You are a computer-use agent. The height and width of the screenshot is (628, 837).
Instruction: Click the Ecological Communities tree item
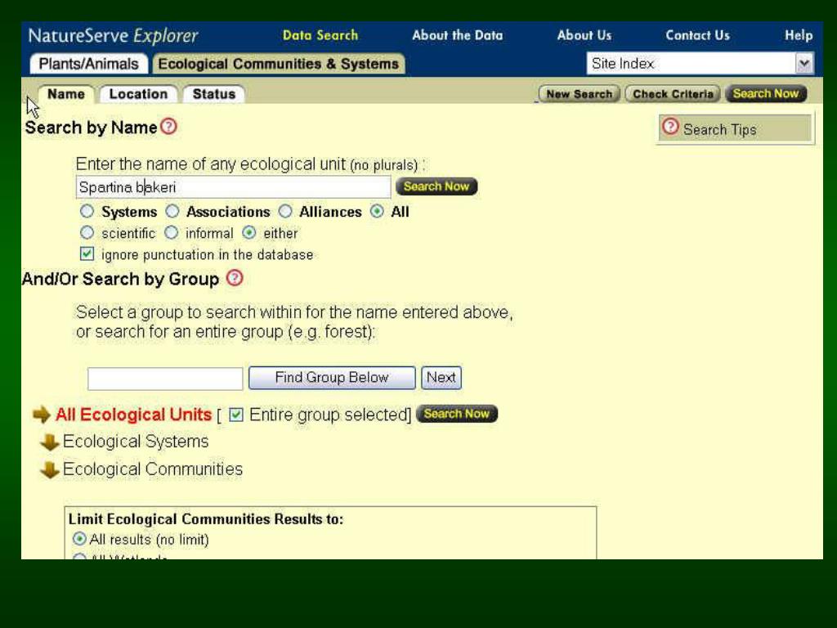click(x=153, y=469)
